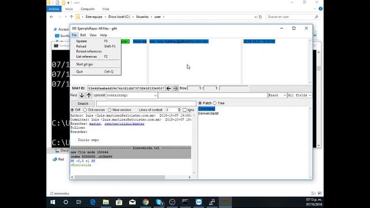Choose Reload from File menu
This screenshot has height=208, width=370.
[x=95, y=46]
